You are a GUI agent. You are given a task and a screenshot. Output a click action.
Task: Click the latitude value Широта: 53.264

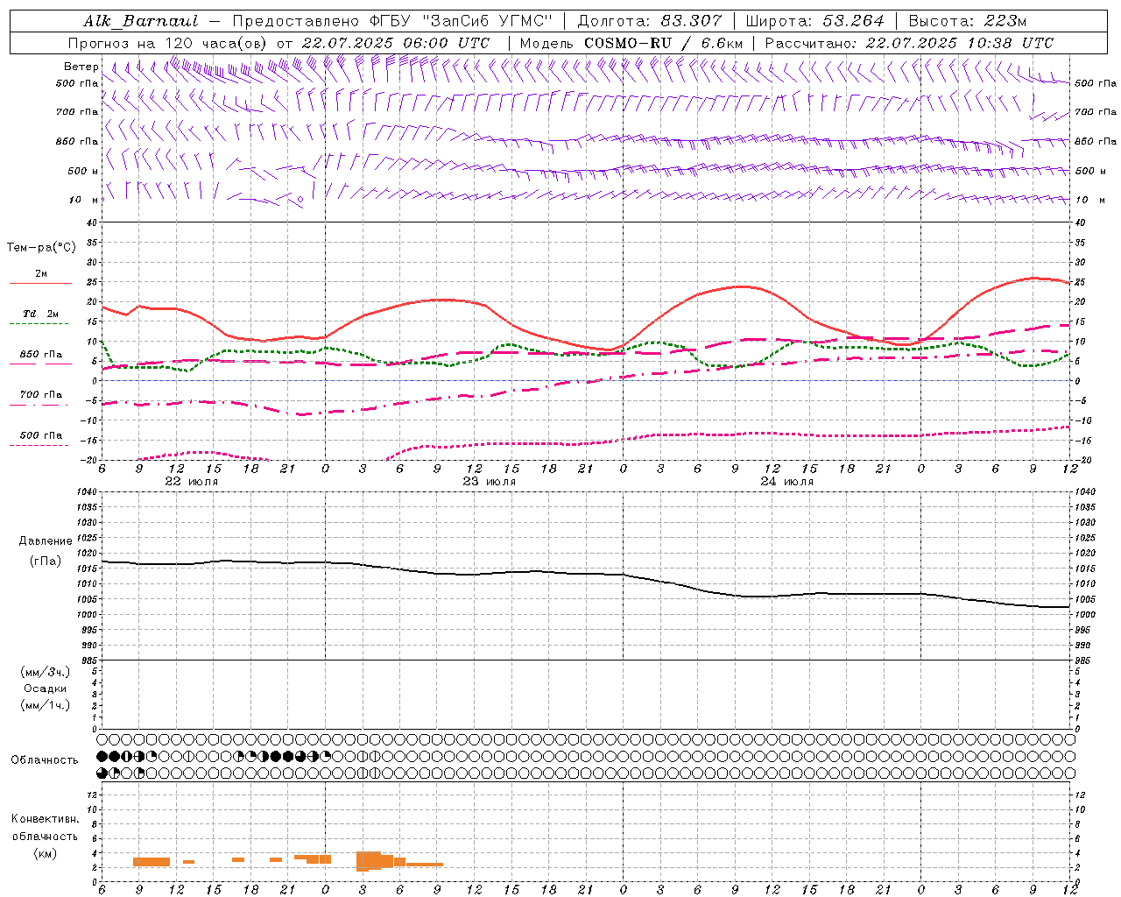pos(814,21)
